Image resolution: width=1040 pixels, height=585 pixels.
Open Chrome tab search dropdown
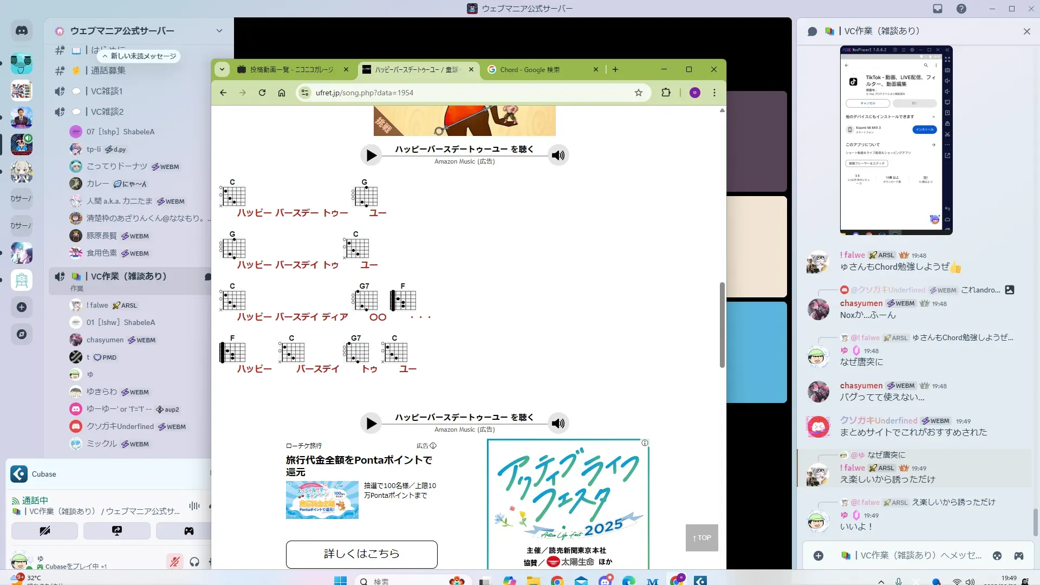[x=222, y=69]
